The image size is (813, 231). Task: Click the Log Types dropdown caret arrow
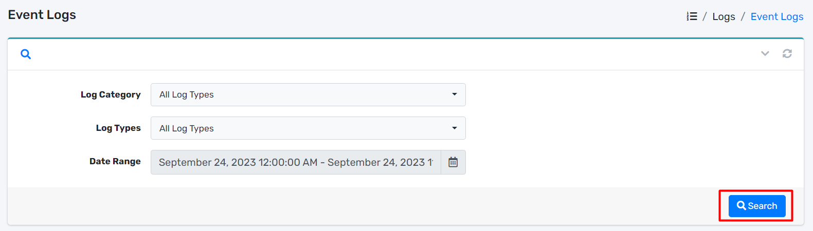pyautogui.click(x=455, y=128)
